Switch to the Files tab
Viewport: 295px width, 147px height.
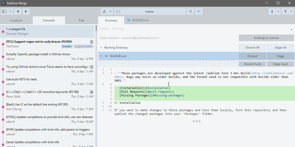pos(81,20)
